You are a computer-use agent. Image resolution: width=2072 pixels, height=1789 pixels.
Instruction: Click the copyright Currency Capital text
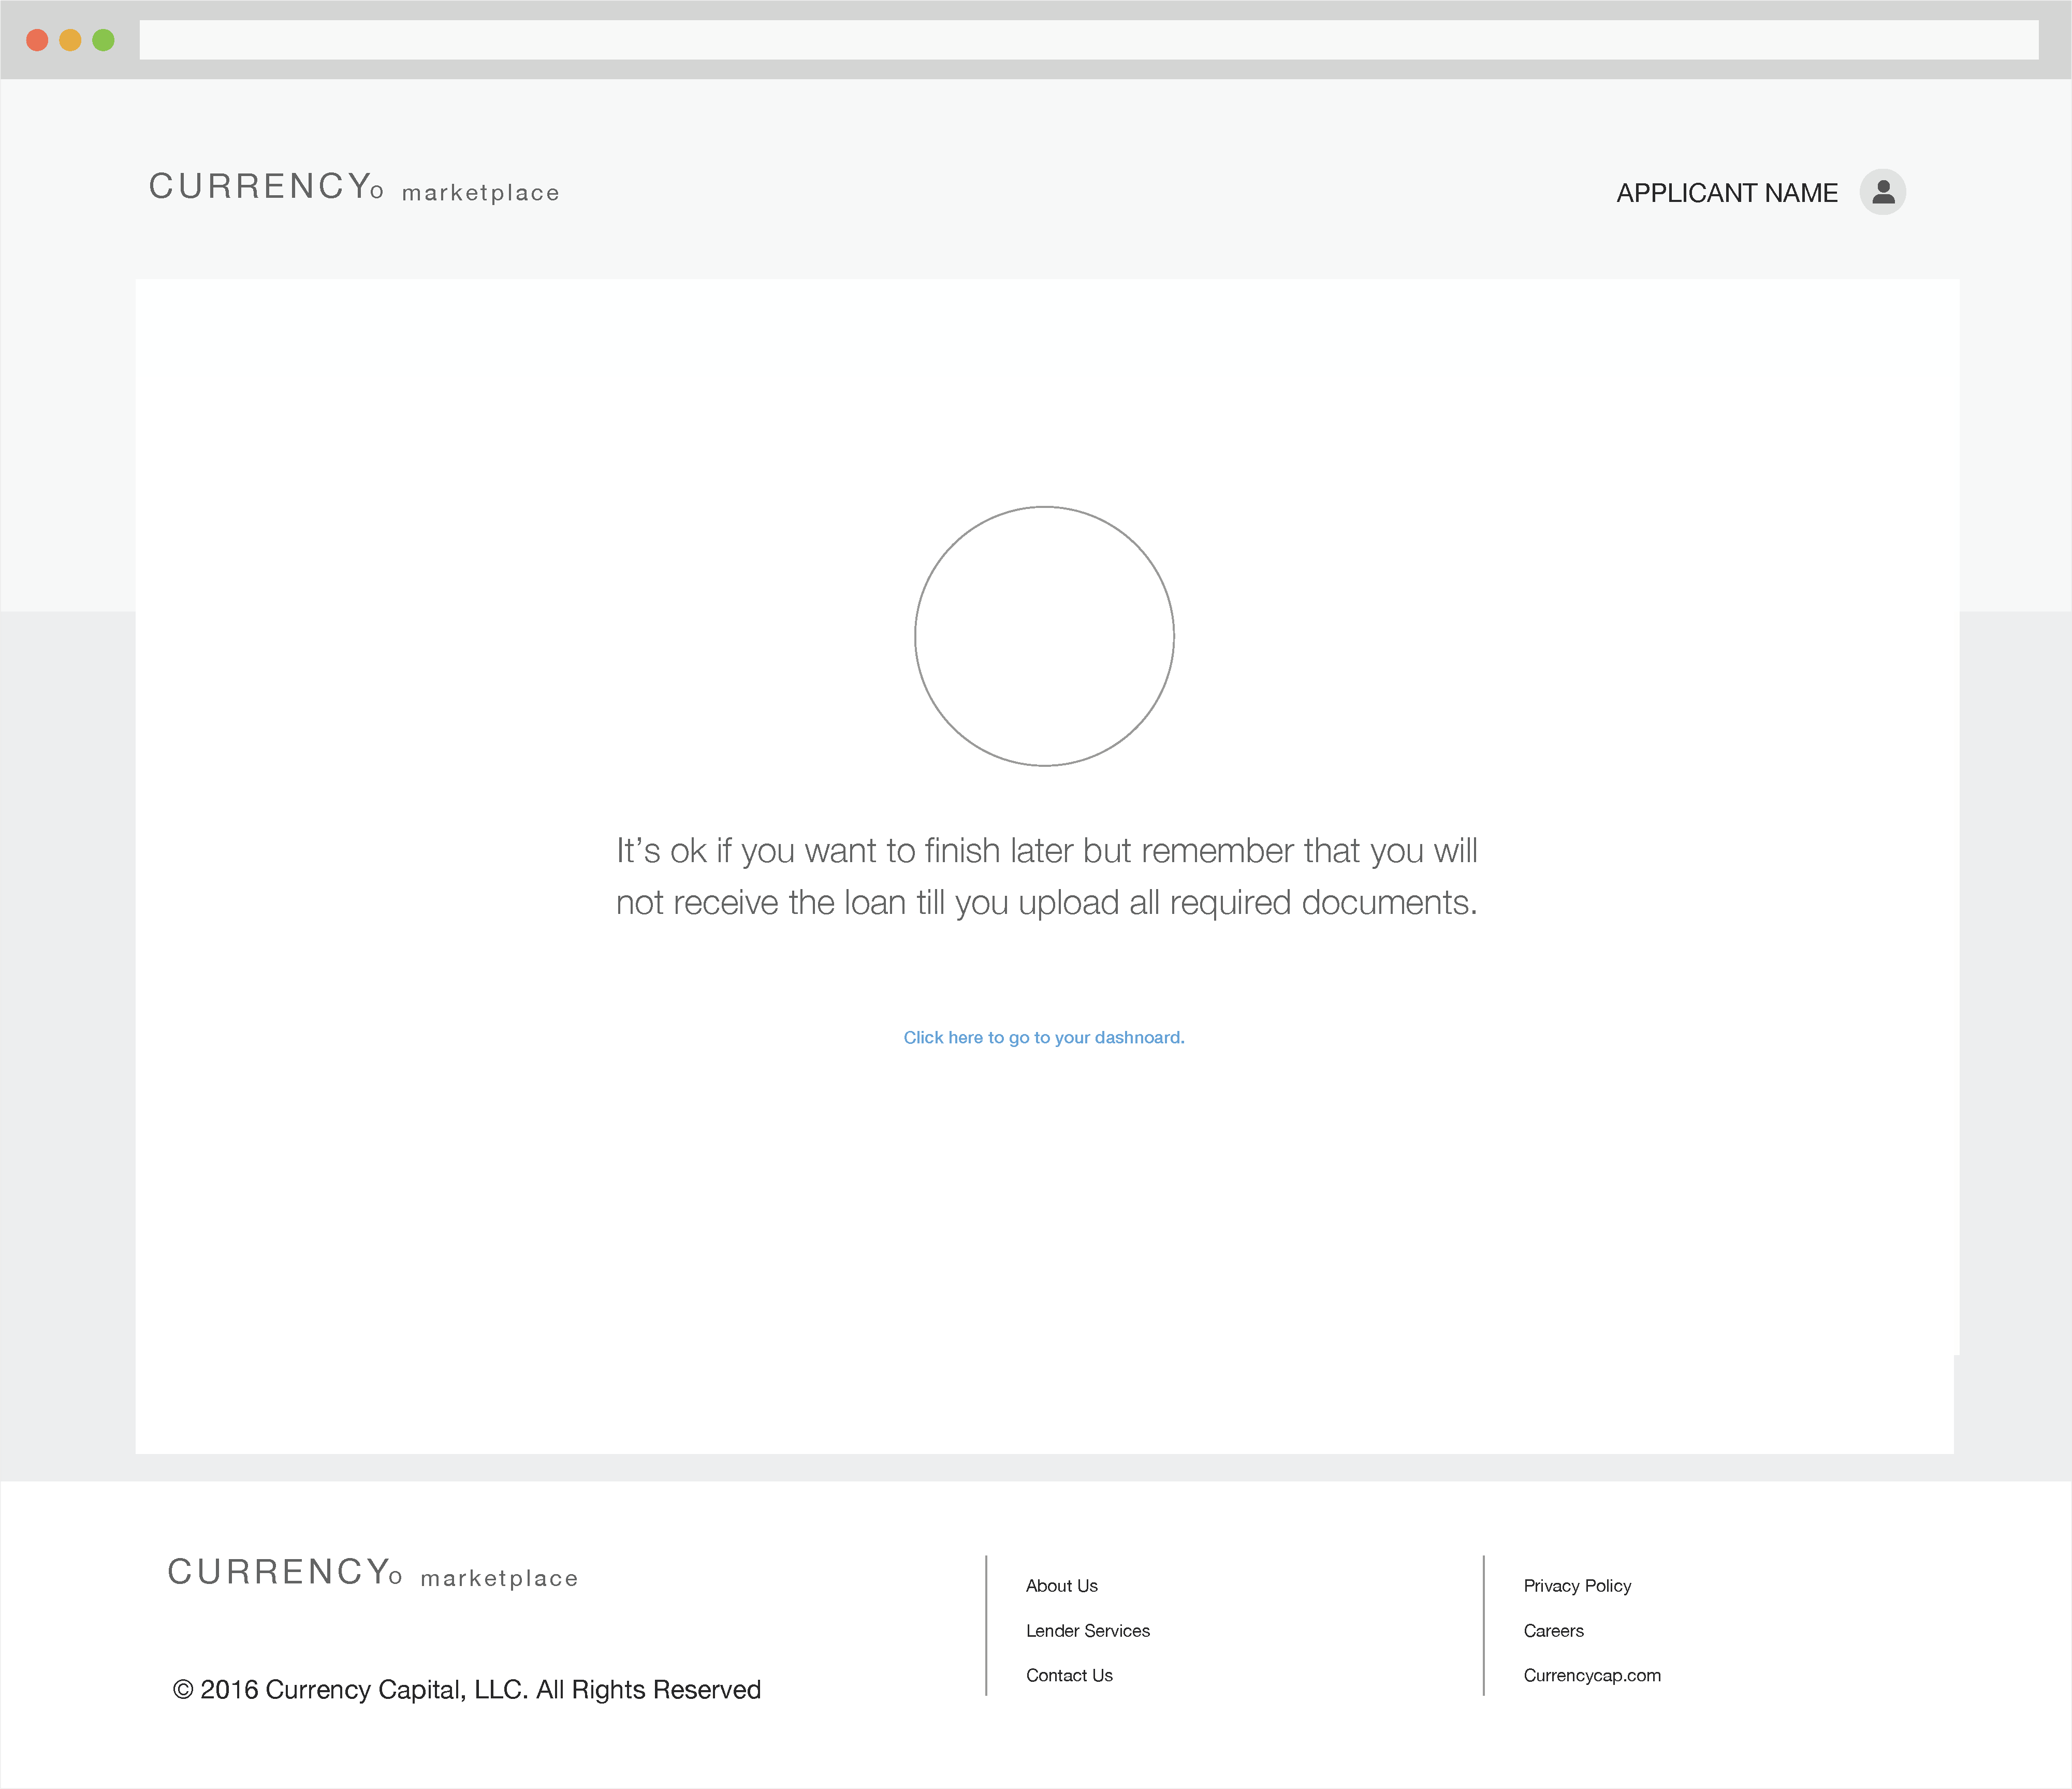pyautogui.click(x=466, y=1690)
